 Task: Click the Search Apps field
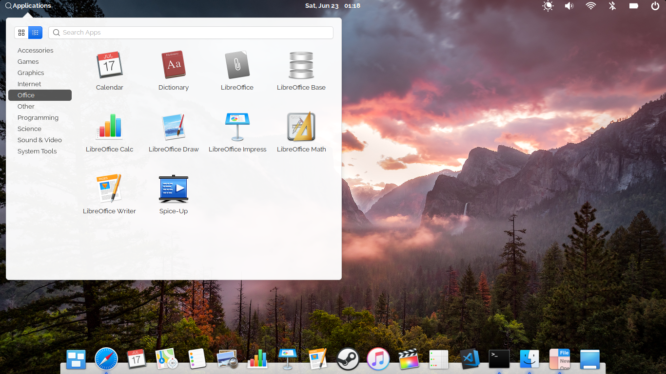pos(191,33)
